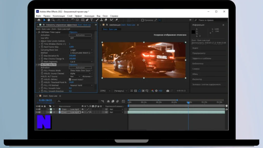Expand Adjust Color Levels Controls group

pyautogui.click(x=39, y=41)
